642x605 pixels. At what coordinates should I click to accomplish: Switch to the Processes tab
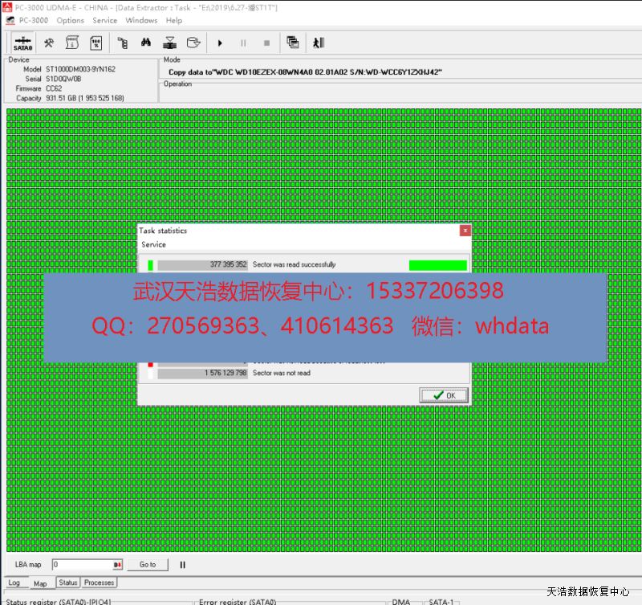[99, 583]
